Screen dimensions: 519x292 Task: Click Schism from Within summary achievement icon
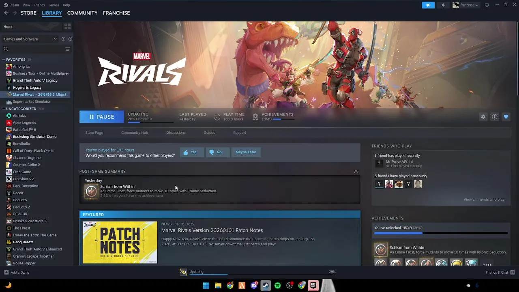pos(91,191)
